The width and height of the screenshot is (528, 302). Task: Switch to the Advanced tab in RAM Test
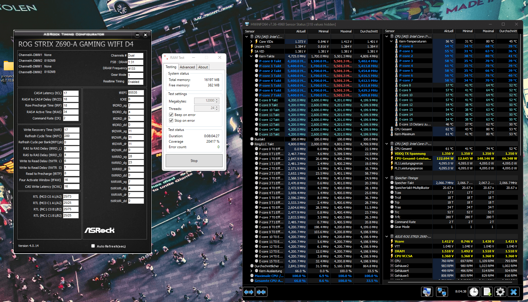pos(187,67)
